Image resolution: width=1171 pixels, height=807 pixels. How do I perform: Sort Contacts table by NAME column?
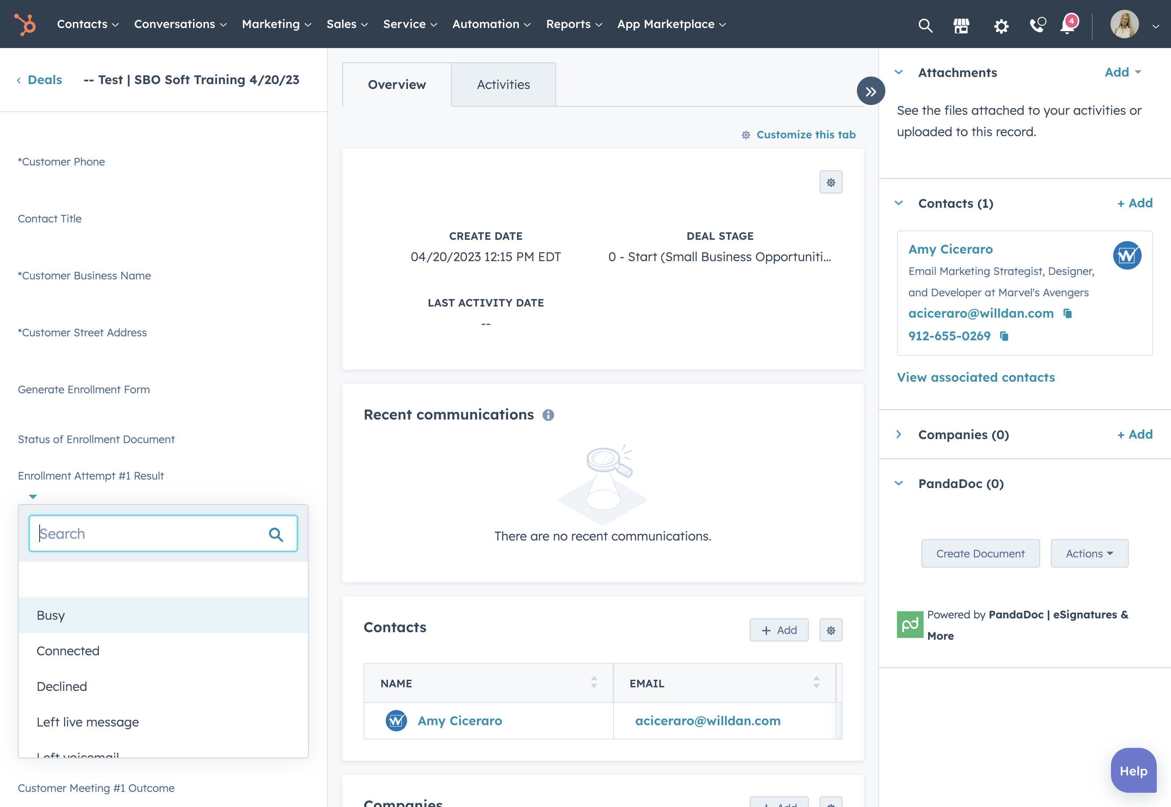[594, 682]
